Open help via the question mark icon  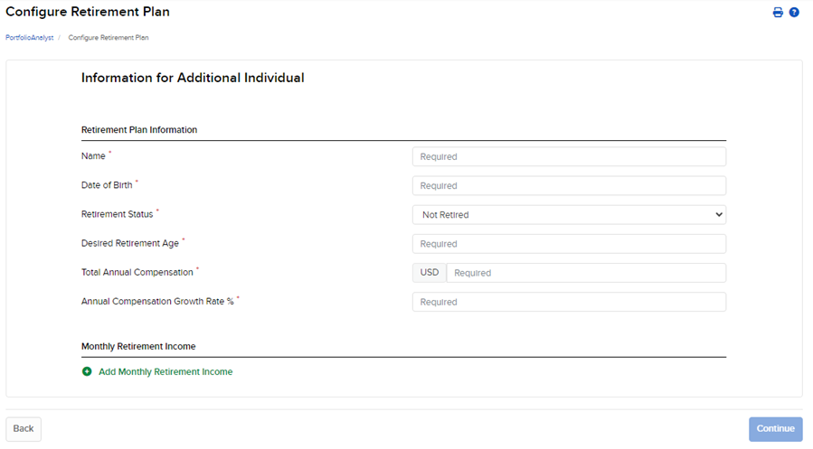click(794, 13)
